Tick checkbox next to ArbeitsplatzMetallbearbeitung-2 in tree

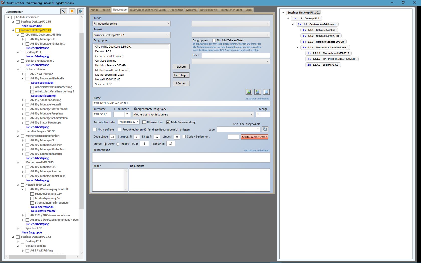32,92
